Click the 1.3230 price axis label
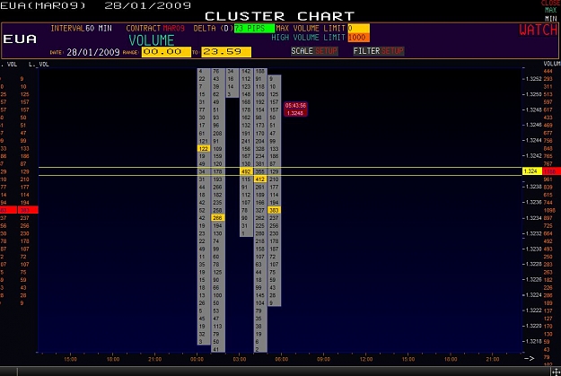The height and width of the screenshot is (376, 561). click(x=534, y=249)
